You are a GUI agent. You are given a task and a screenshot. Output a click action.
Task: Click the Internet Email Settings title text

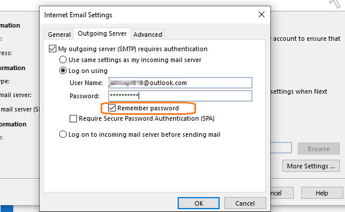[78, 15]
